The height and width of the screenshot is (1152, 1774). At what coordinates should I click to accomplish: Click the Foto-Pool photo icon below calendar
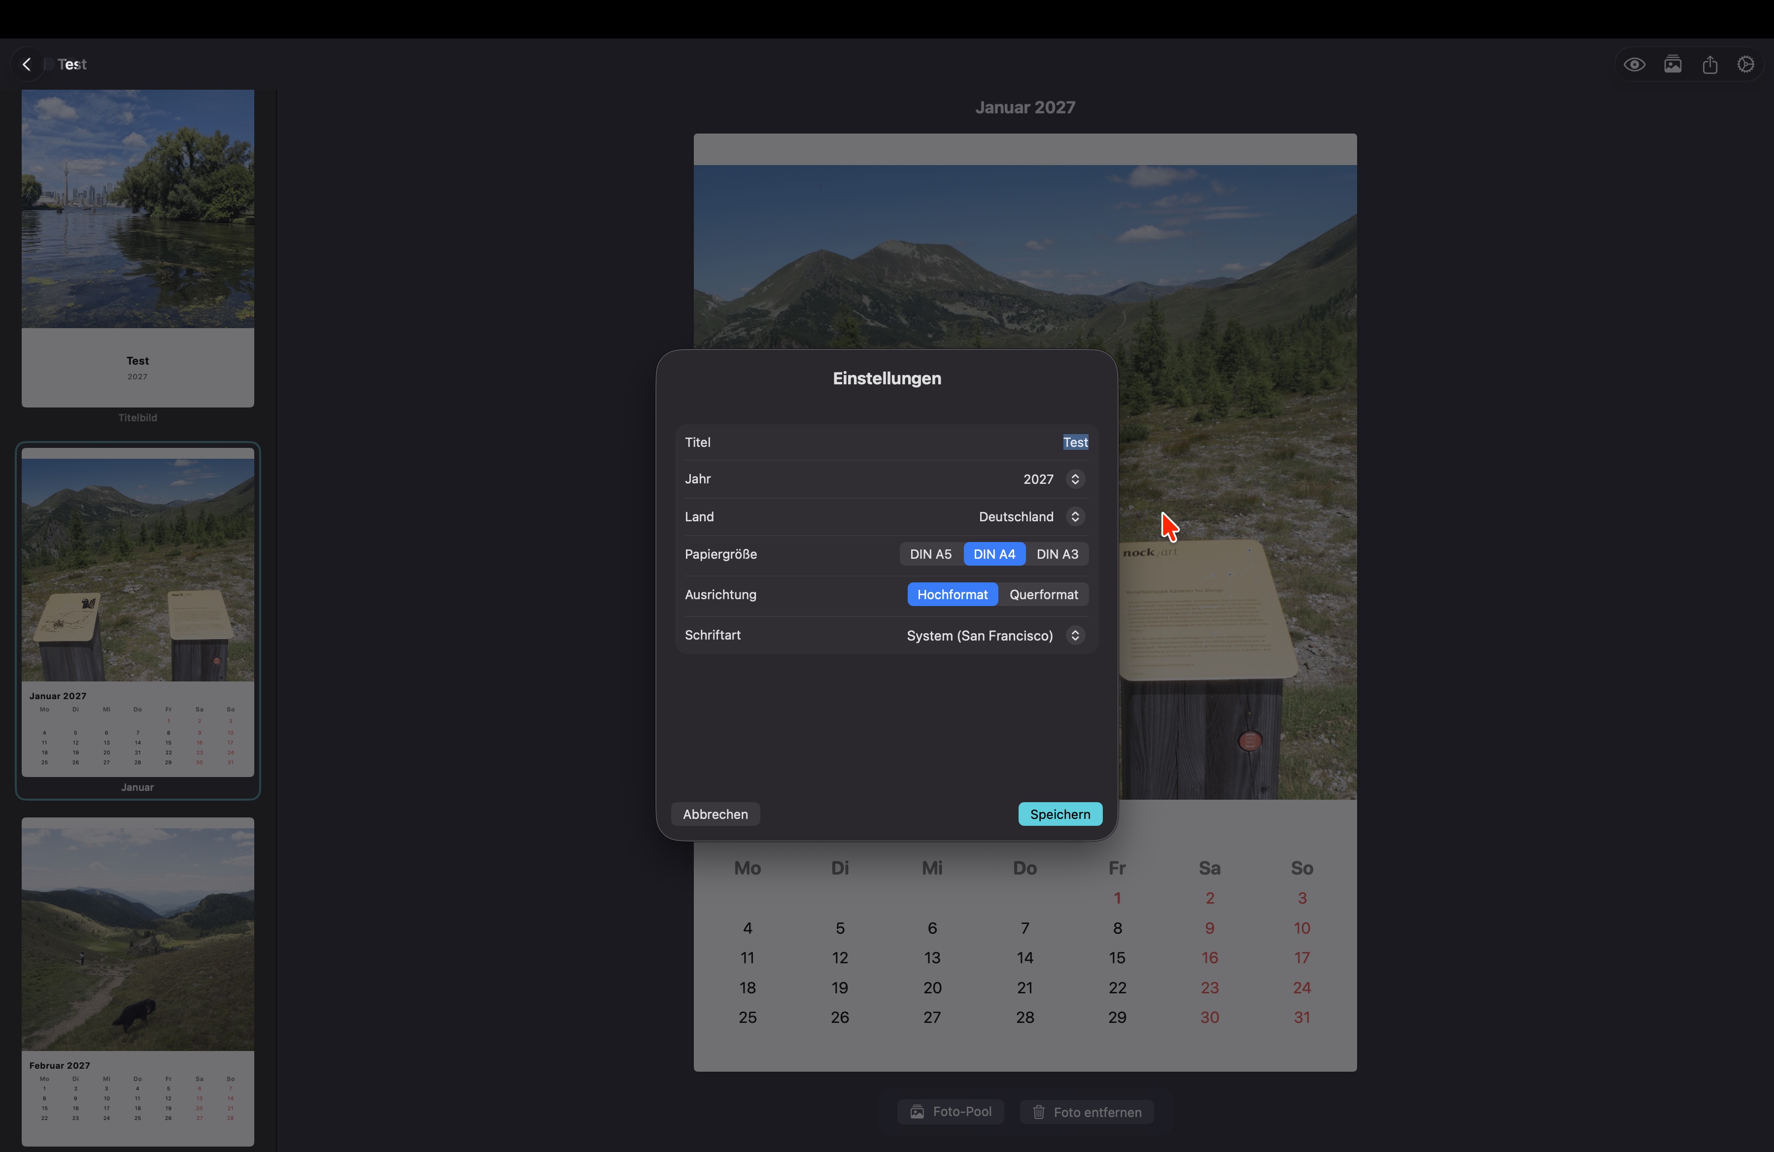918,1112
